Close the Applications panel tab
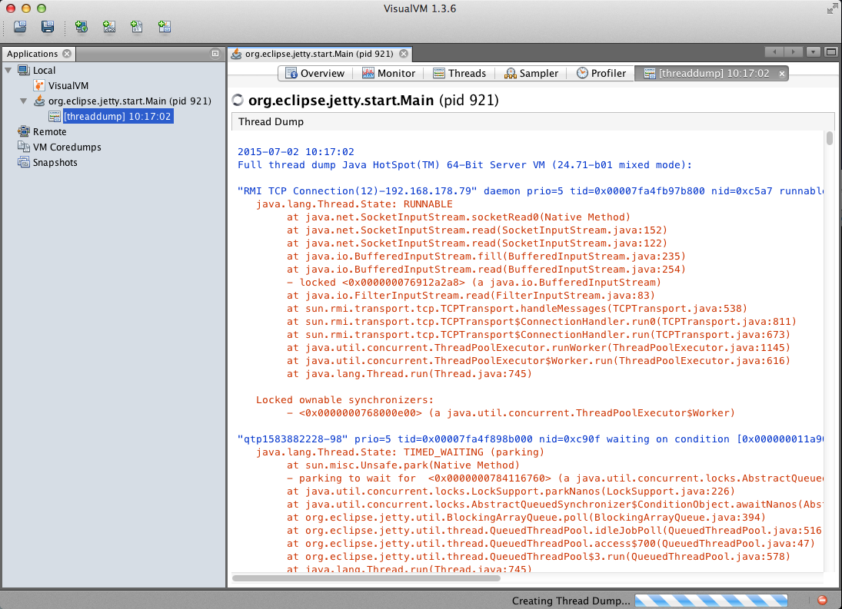The height and width of the screenshot is (609, 842). pos(67,54)
